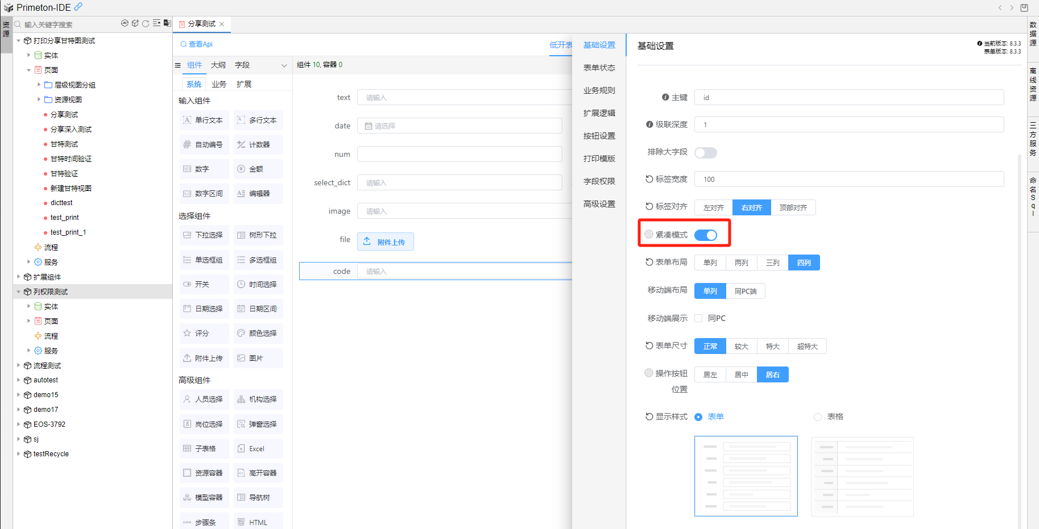
Task: Click the info icon beside 主键
Action: point(665,97)
